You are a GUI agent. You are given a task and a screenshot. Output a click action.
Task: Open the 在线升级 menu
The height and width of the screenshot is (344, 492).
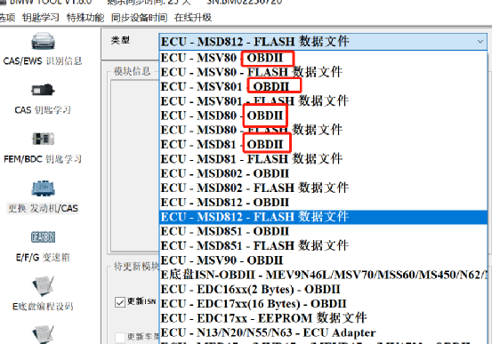coord(193,18)
